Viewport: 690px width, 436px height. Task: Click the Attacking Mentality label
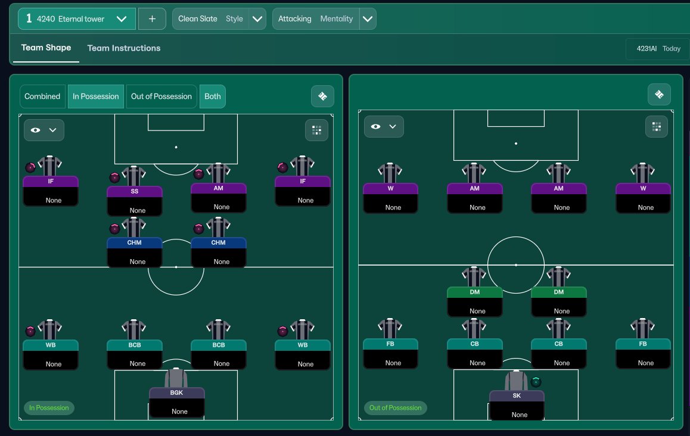pyautogui.click(x=316, y=19)
